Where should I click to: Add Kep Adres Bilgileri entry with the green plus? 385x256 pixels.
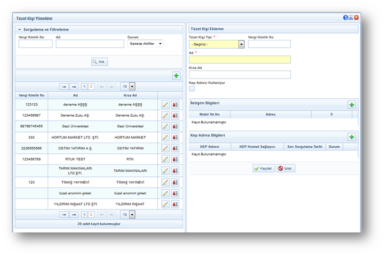pos(351,137)
